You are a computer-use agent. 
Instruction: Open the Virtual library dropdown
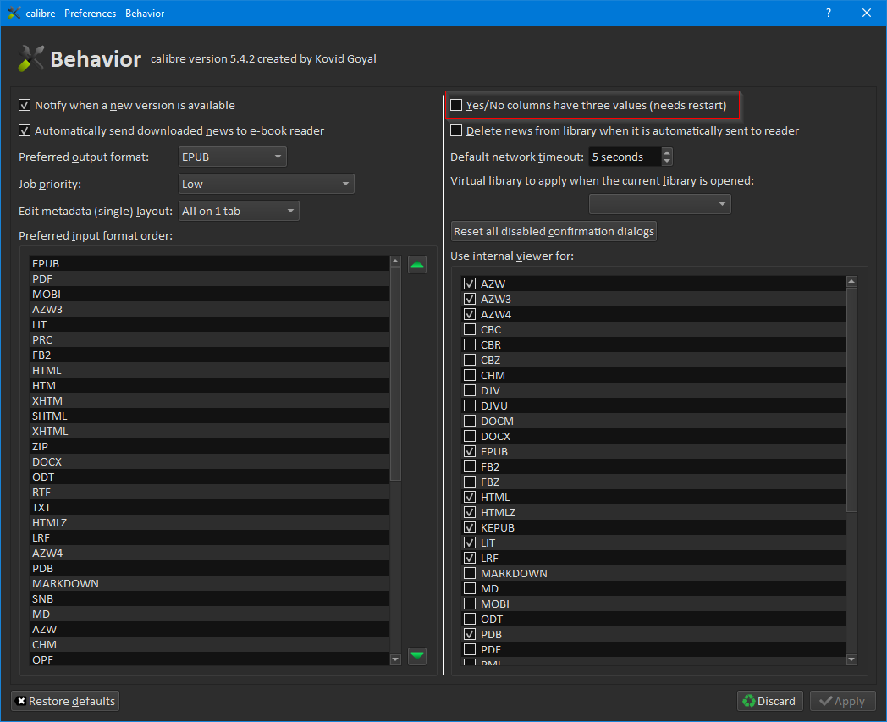tap(659, 204)
